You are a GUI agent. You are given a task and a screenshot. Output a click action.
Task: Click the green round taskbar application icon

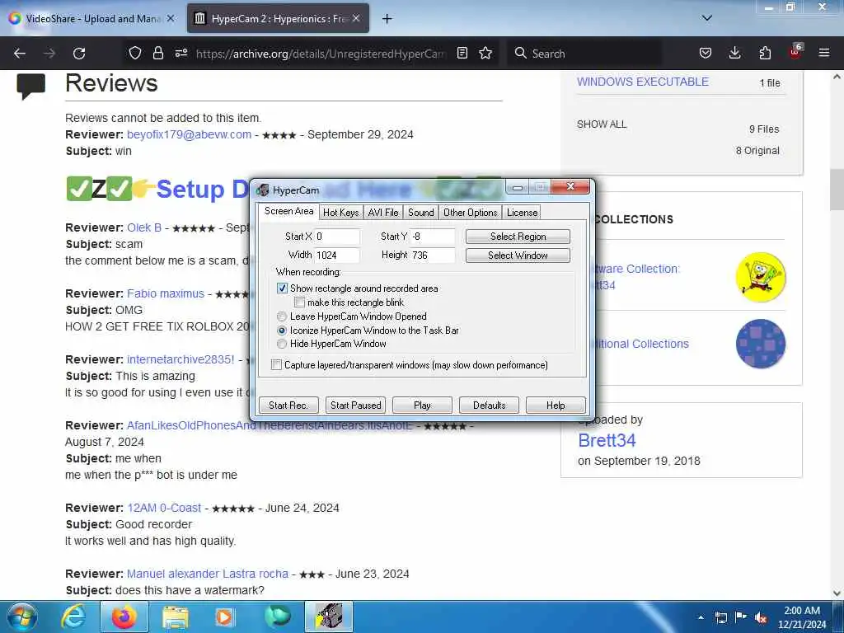(x=277, y=617)
